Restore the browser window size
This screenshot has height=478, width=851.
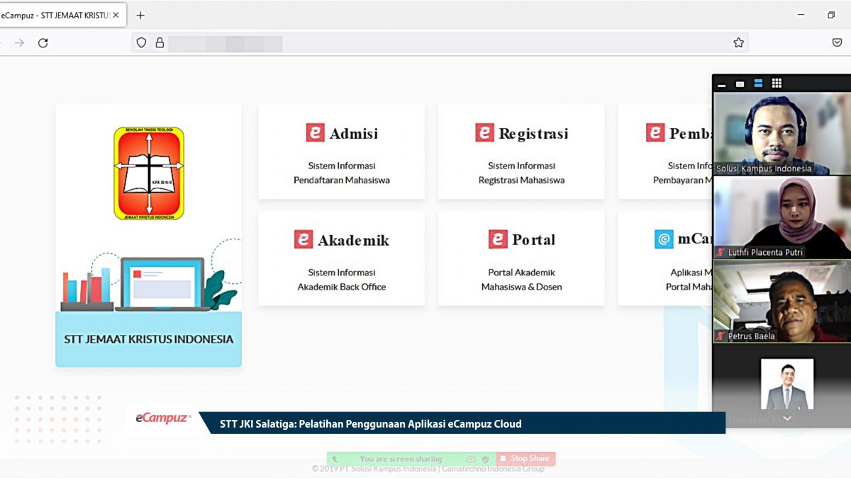point(831,15)
